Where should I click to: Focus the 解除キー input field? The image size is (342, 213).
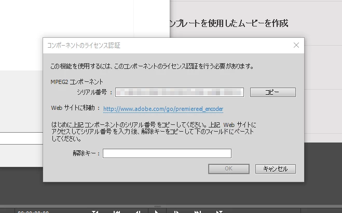[x=167, y=153]
